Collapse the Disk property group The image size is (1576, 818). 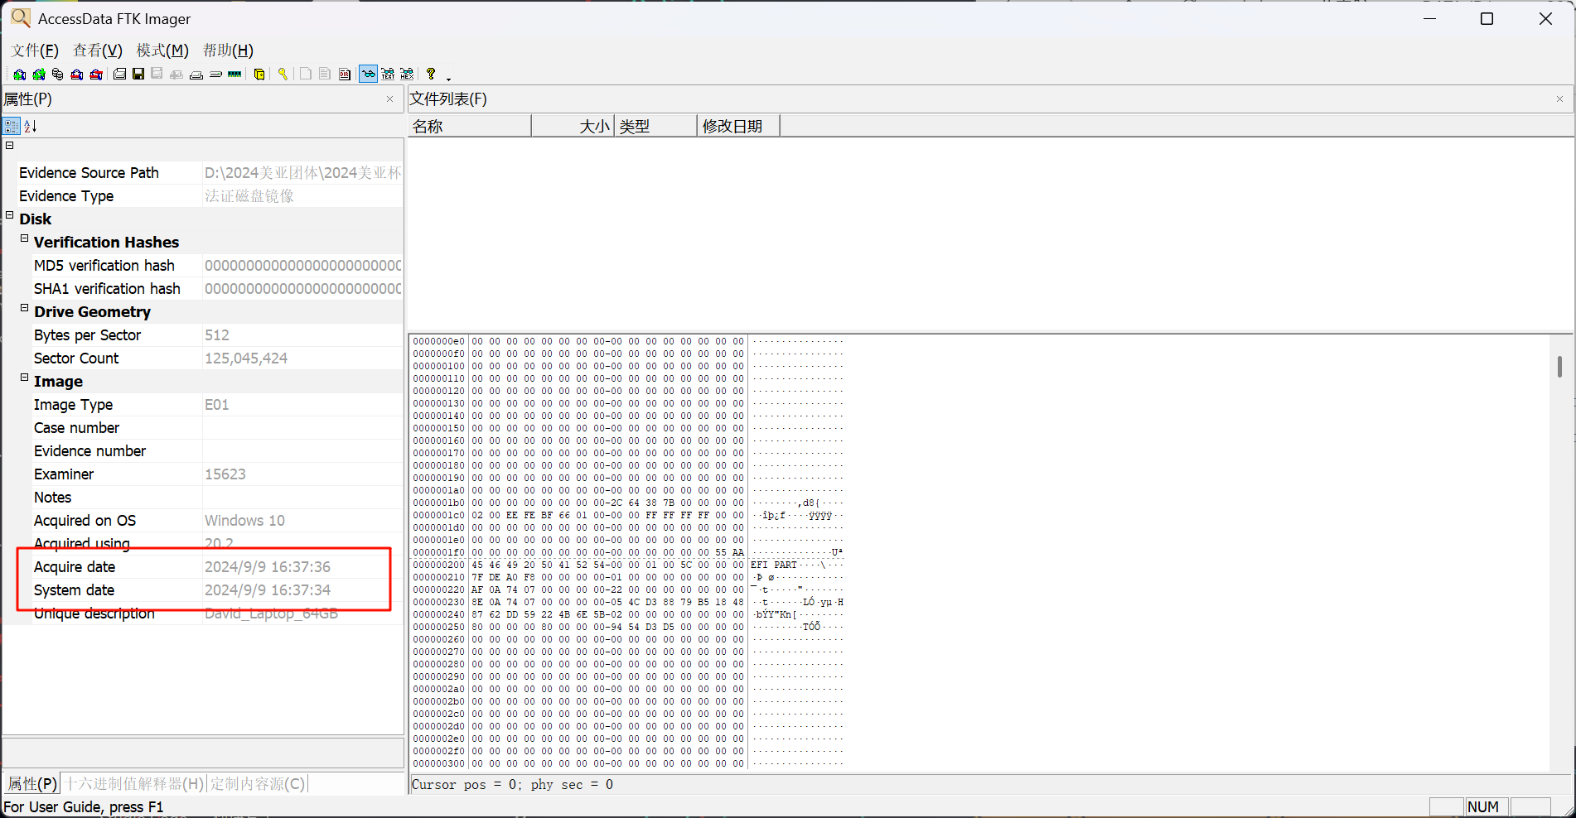pyautogui.click(x=10, y=215)
